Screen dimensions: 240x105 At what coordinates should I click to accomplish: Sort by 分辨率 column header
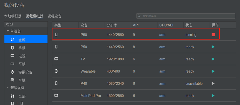[118, 25]
